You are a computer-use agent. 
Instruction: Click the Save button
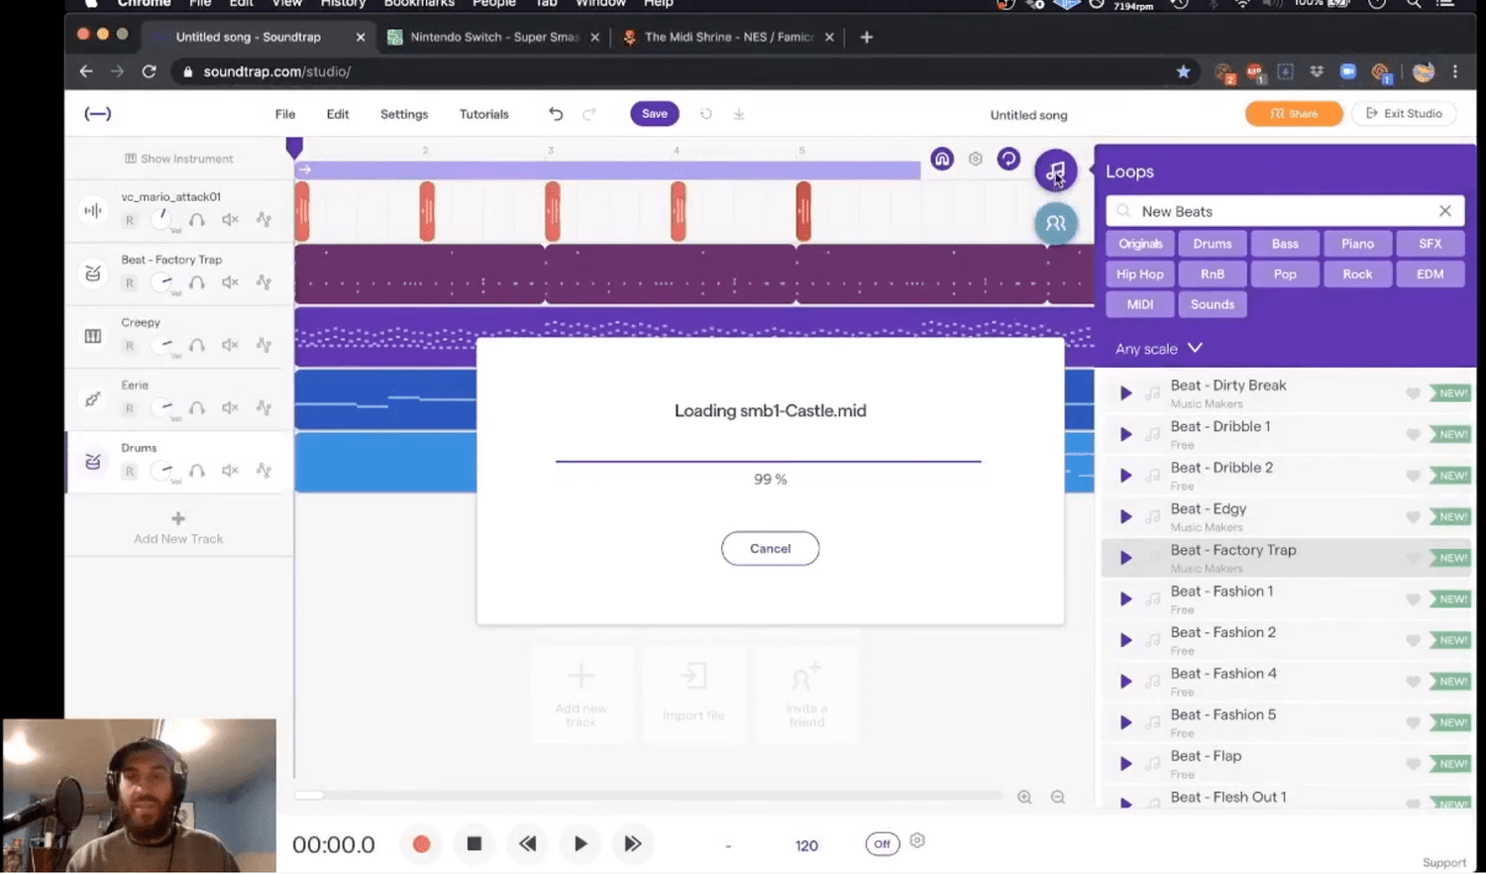[x=654, y=113]
